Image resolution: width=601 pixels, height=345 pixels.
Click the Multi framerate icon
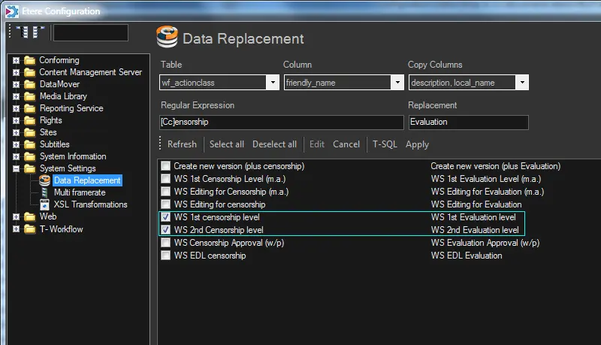coord(44,192)
